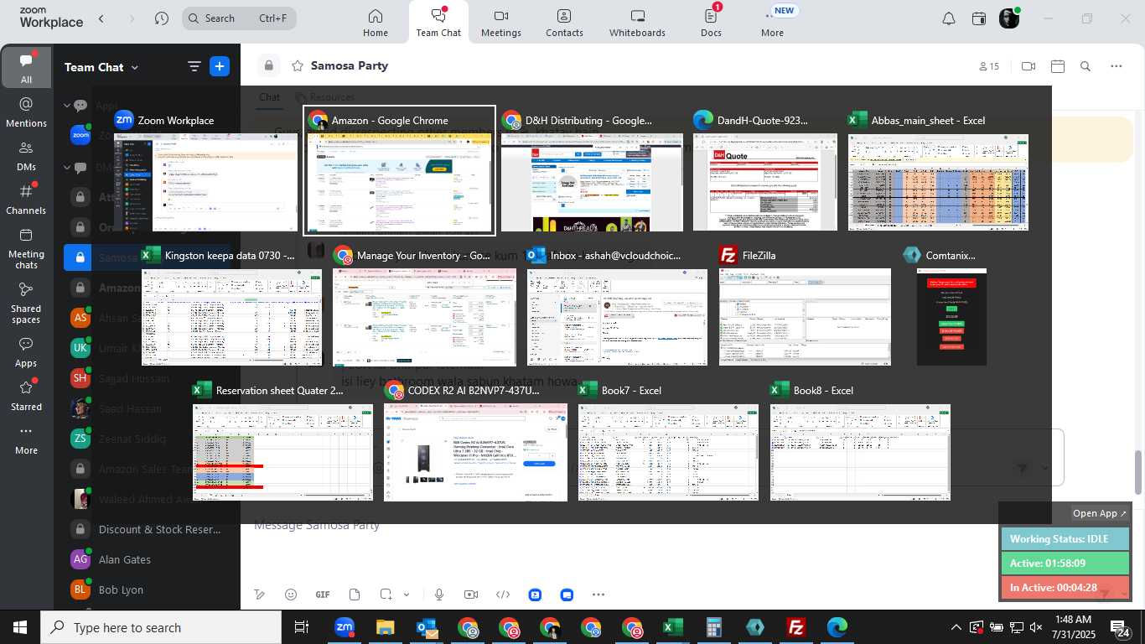
Task: Open the More tab marked NEW
Action: [x=773, y=23]
